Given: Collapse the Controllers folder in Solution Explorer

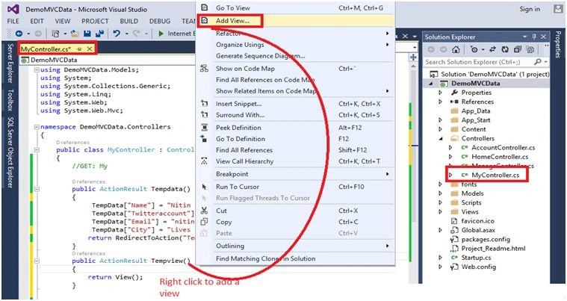Looking at the screenshot, I should point(440,138).
